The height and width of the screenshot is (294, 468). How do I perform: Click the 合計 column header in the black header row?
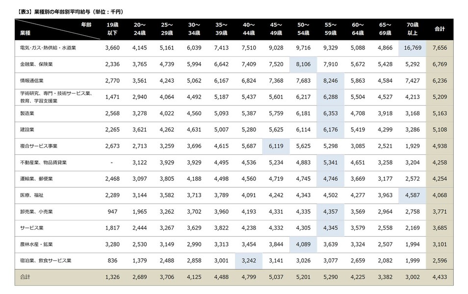point(440,29)
